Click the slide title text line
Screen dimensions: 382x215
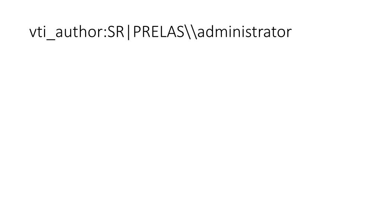(160, 32)
